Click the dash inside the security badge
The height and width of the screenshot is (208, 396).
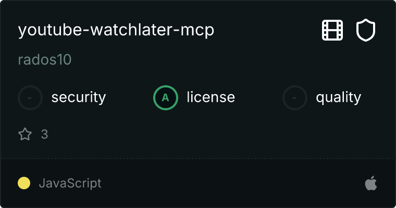click(x=30, y=98)
